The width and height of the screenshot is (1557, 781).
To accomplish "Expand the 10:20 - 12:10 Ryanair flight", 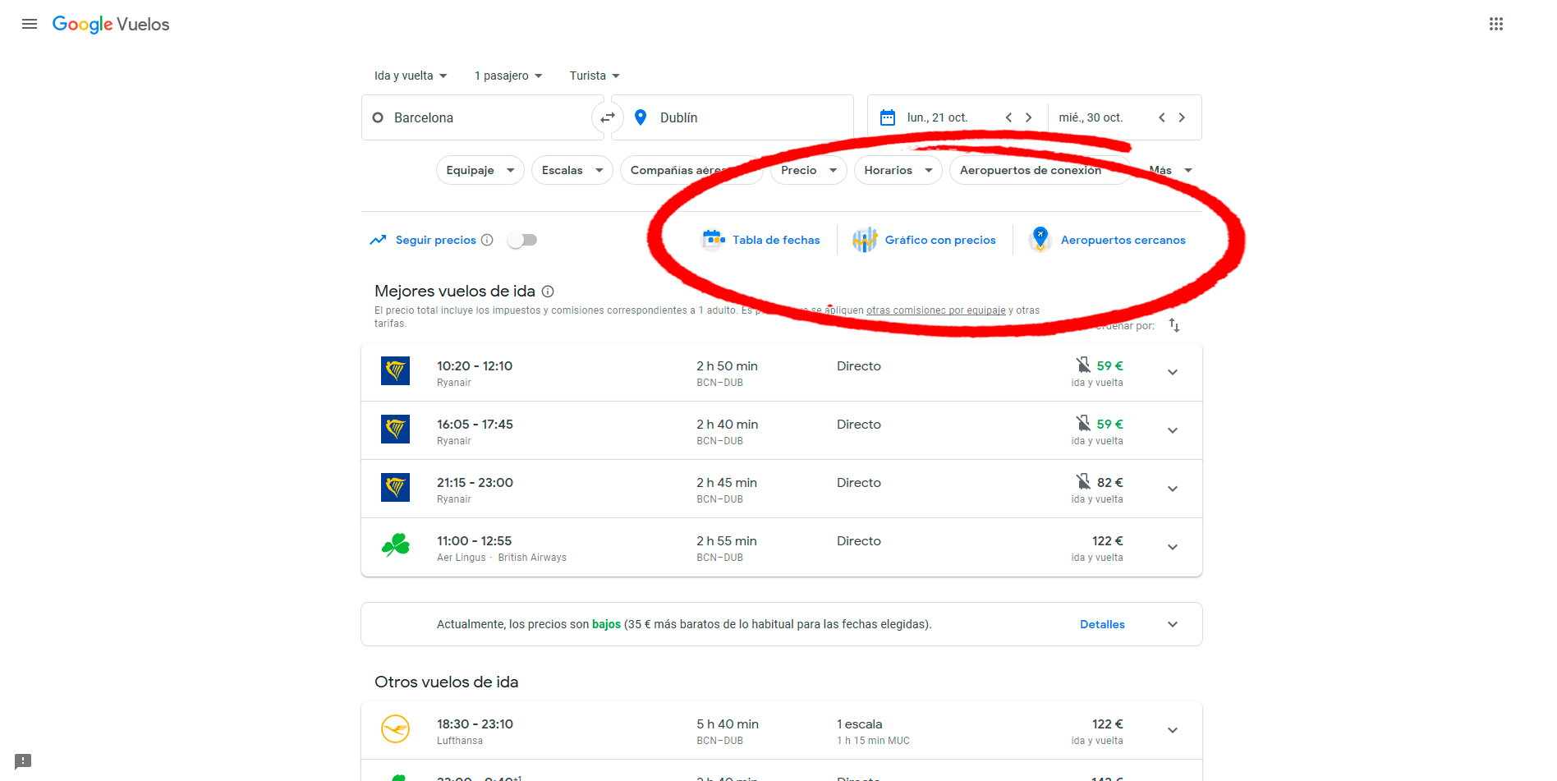I will coord(1173,372).
